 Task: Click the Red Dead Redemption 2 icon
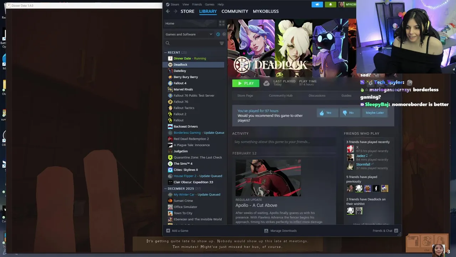coord(170,139)
